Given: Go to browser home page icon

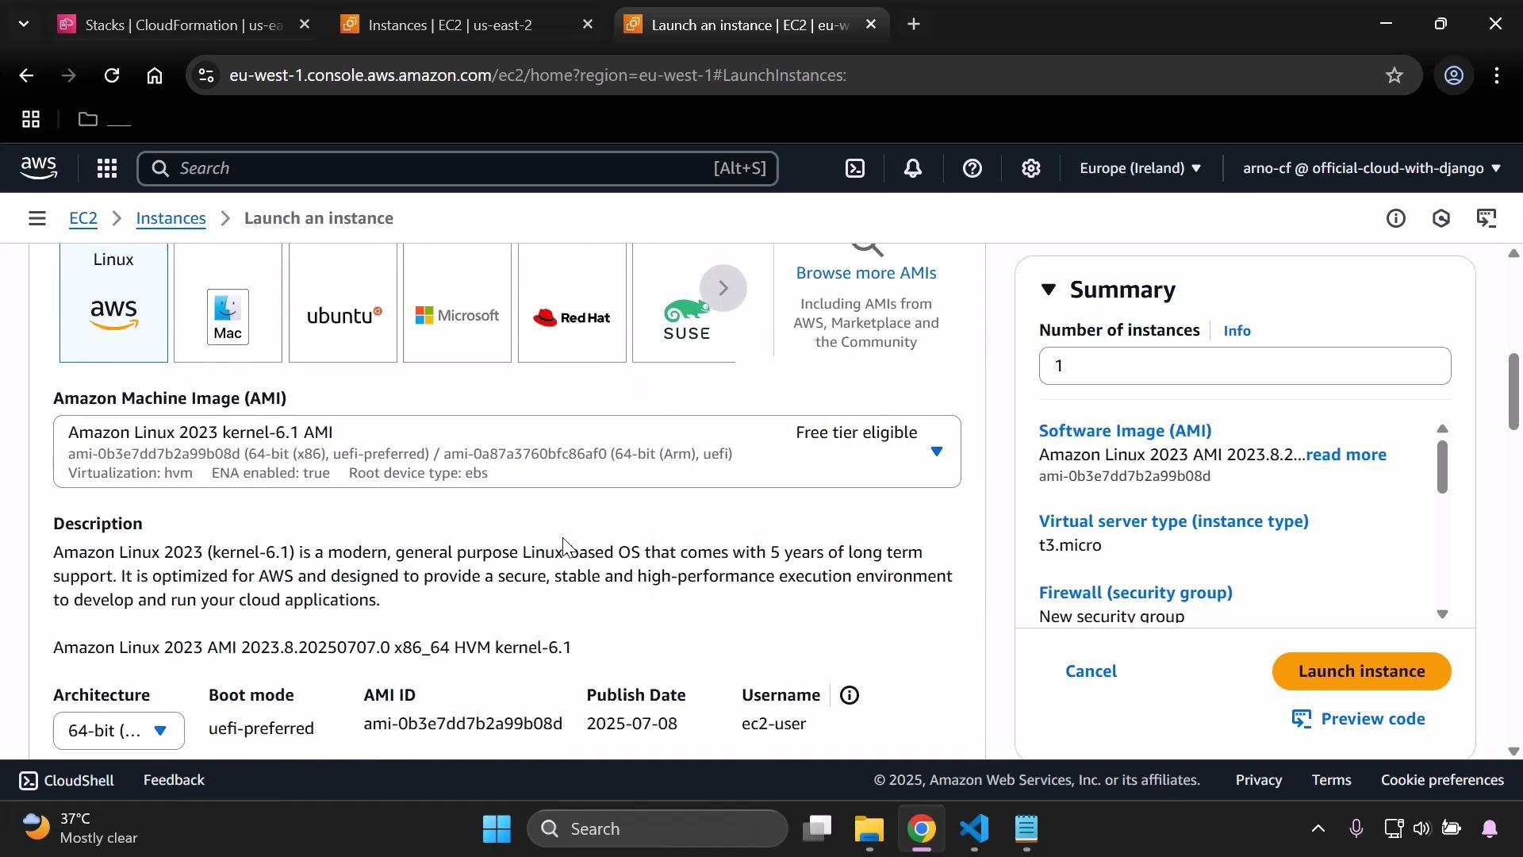Looking at the screenshot, I should [155, 75].
